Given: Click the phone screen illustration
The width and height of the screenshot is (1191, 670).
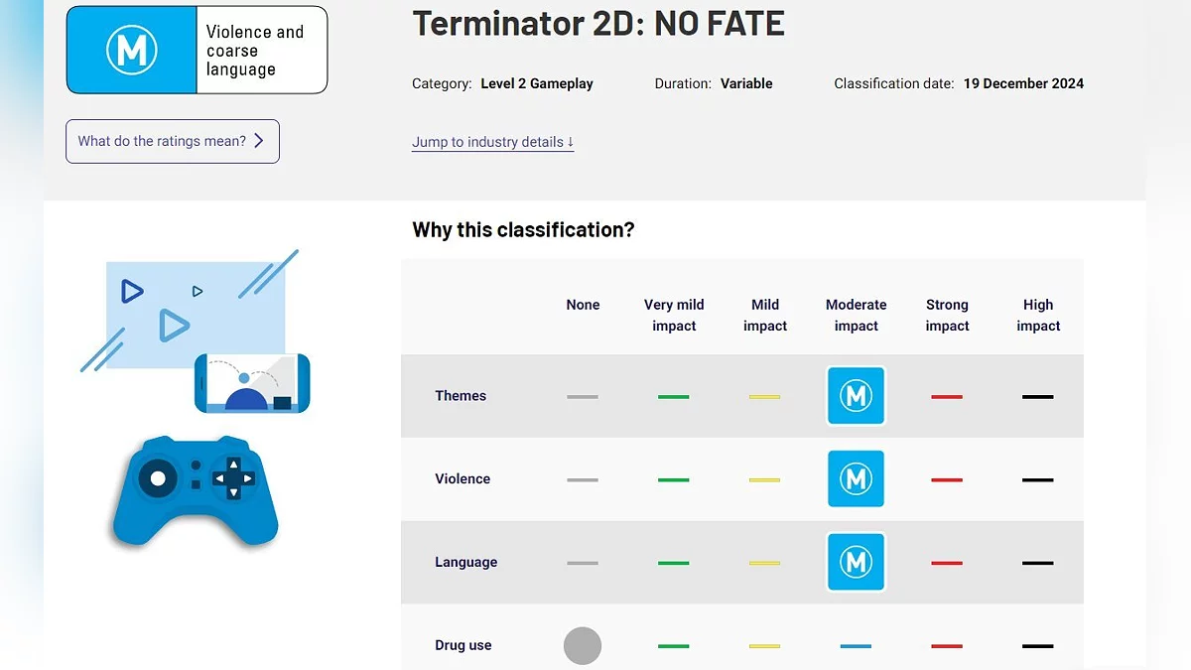Looking at the screenshot, I should click(x=252, y=383).
